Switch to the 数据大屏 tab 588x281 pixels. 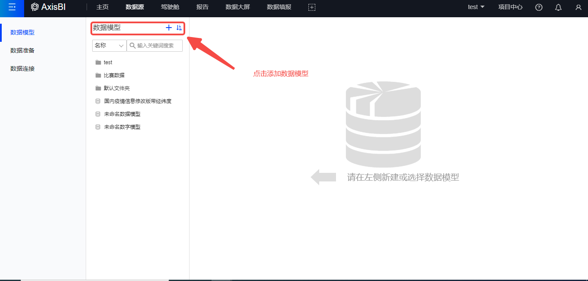tap(237, 7)
